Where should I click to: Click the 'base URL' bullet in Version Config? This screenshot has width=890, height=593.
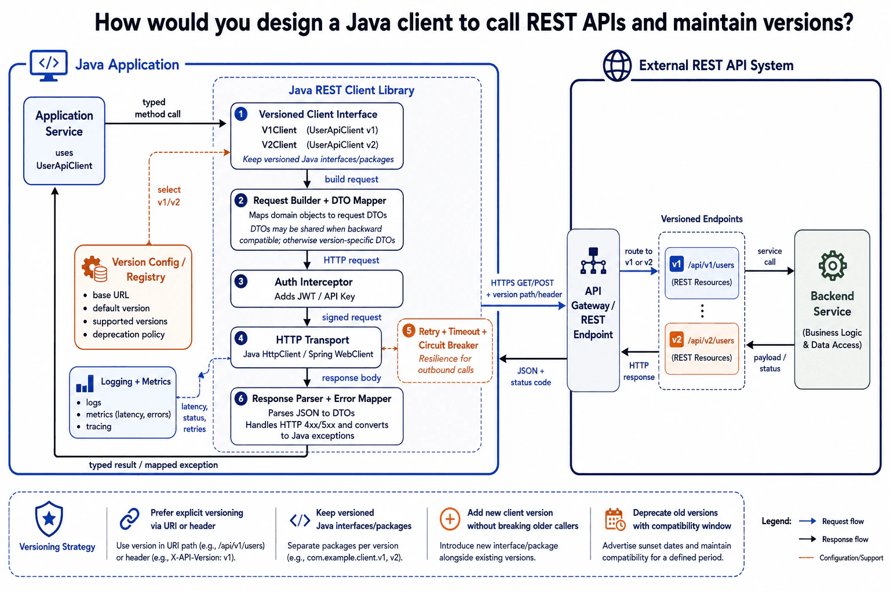point(110,295)
